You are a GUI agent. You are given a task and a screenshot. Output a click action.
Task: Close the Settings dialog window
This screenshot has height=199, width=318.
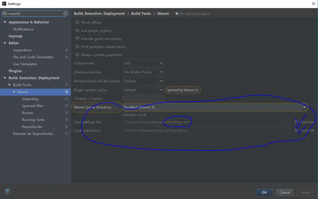313,4
